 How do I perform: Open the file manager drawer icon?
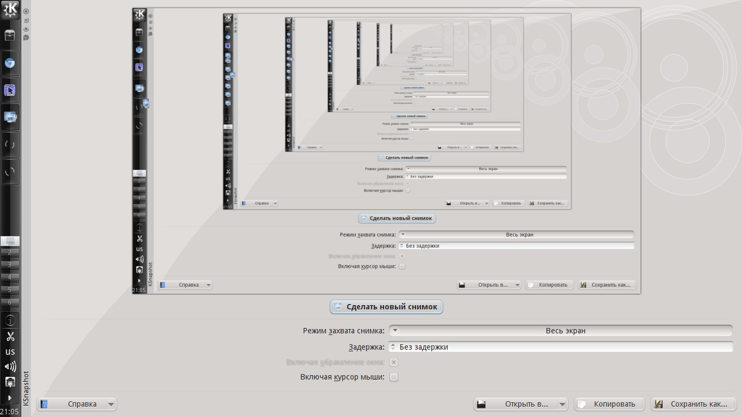coord(10,36)
